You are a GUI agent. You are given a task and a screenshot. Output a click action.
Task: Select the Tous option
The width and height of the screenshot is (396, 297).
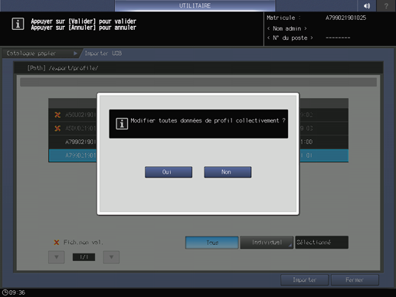point(212,243)
